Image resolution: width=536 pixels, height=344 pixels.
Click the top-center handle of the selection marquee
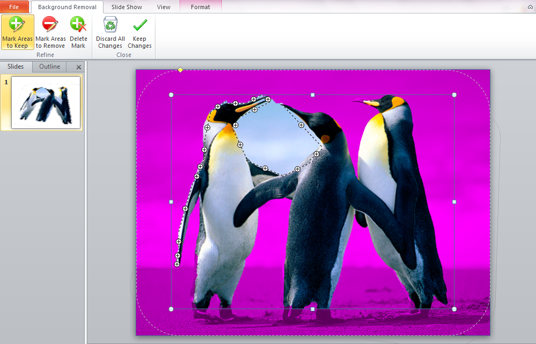(x=312, y=95)
